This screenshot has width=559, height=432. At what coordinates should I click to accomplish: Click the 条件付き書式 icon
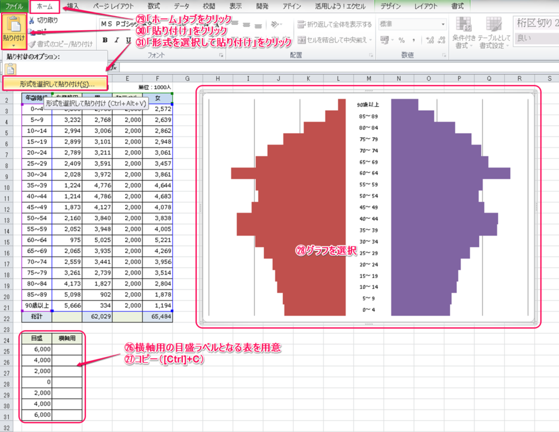[463, 25]
